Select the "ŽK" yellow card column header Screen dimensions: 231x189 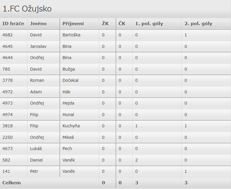tap(105, 24)
